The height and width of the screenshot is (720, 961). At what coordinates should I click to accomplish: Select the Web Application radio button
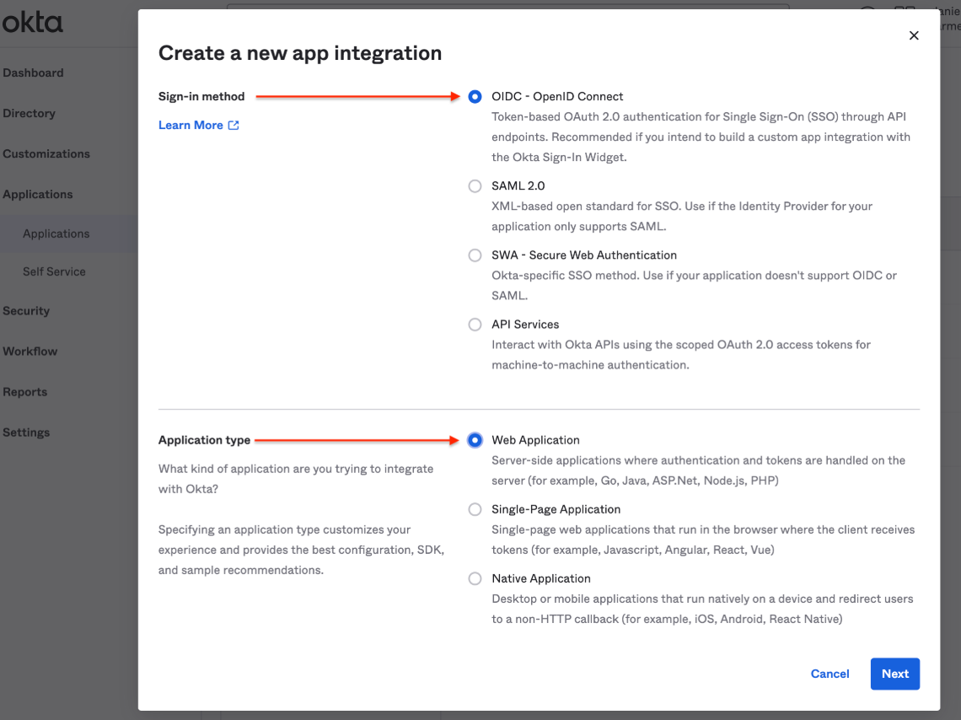click(475, 441)
